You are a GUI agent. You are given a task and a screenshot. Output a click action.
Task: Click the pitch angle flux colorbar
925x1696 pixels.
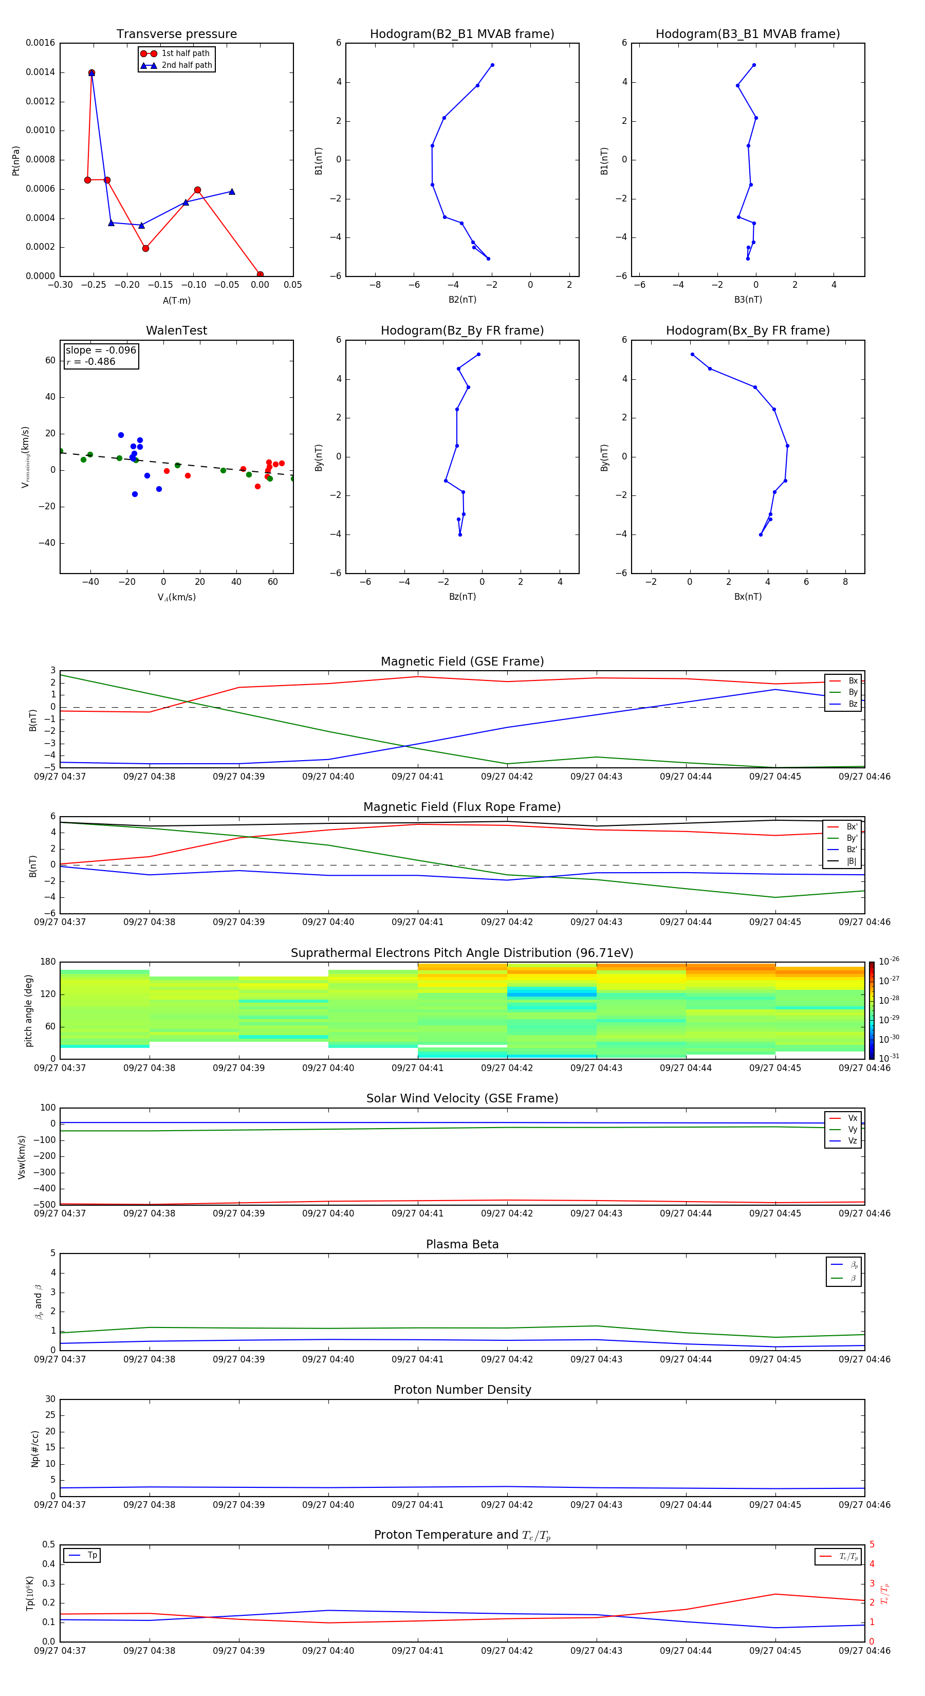point(872,1010)
